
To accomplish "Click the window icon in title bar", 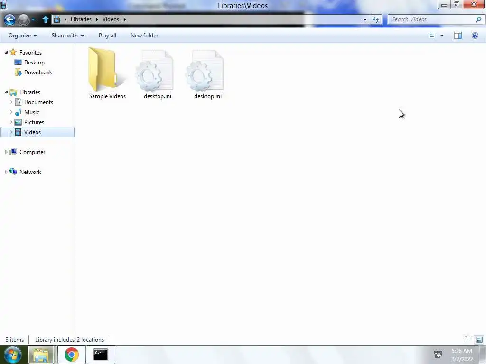I will (x=4, y=5).
